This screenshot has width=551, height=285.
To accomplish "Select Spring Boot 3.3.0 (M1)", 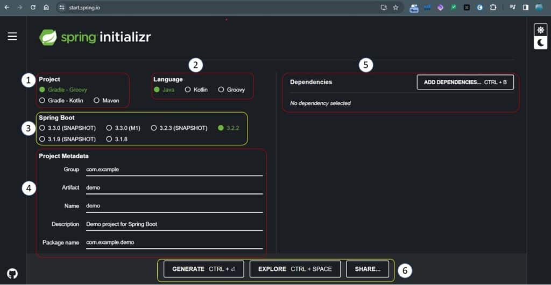I will pos(123,128).
